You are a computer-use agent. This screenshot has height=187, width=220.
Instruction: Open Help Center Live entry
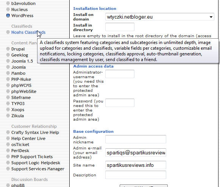[28, 138]
